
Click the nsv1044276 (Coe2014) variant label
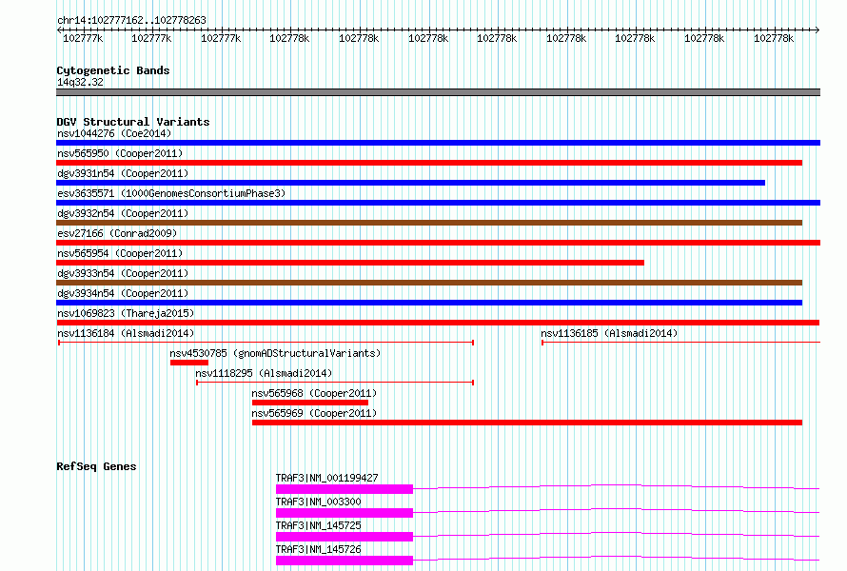point(114,133)
